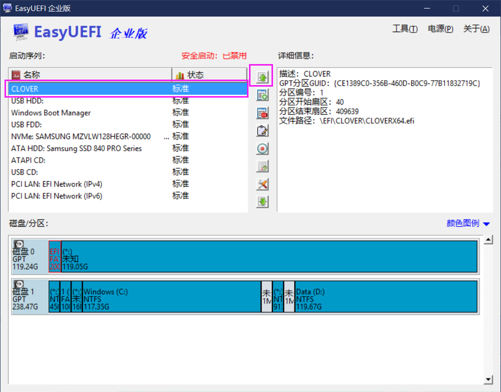Sort boot list by 状态 column
The width and height of the screenshot is (501, 392).
(209, 75)
